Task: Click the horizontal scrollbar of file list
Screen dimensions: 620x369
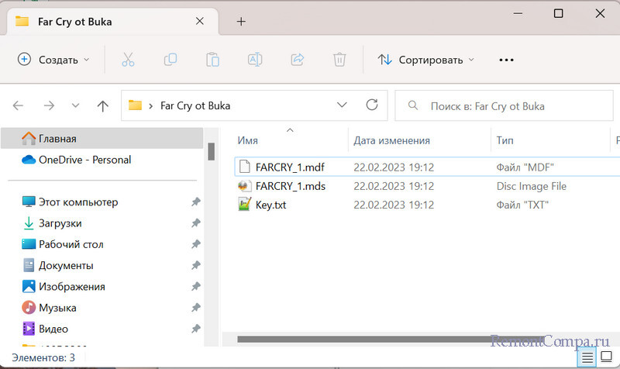Action: click(390, 340)
